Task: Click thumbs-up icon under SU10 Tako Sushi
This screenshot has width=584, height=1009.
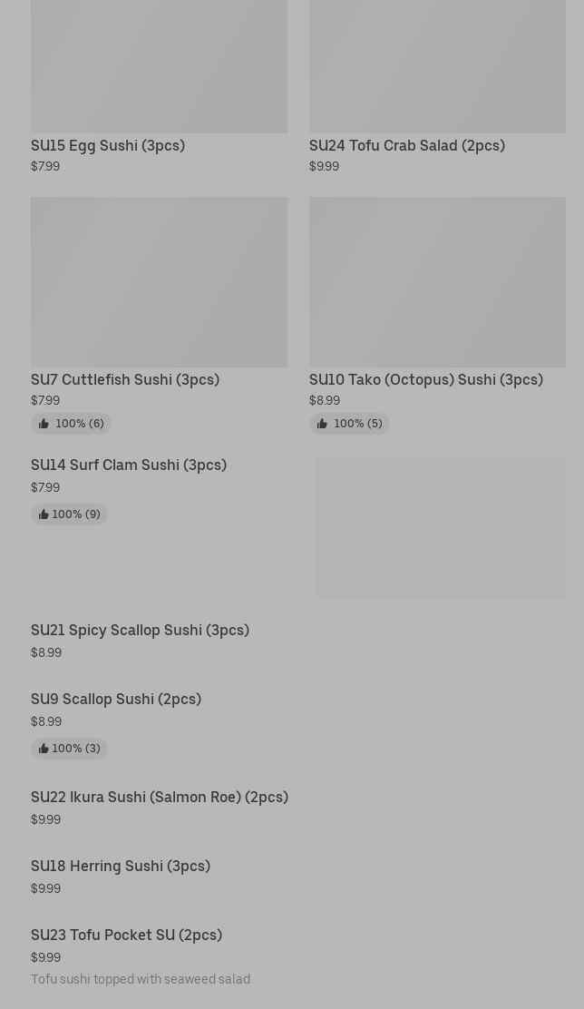Action: pyautogui.click(x=322, y=424)
